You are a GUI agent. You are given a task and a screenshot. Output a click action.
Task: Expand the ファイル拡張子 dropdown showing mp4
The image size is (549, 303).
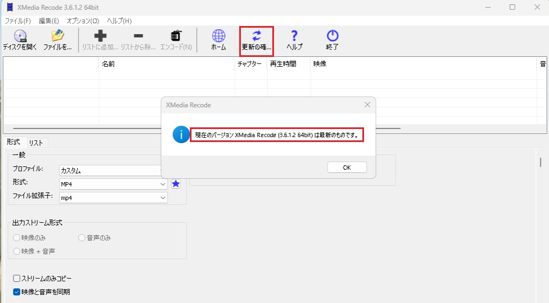click(x=113, y=198)
